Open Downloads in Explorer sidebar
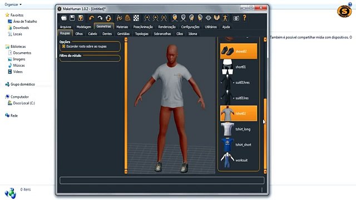 pos(18,28)
